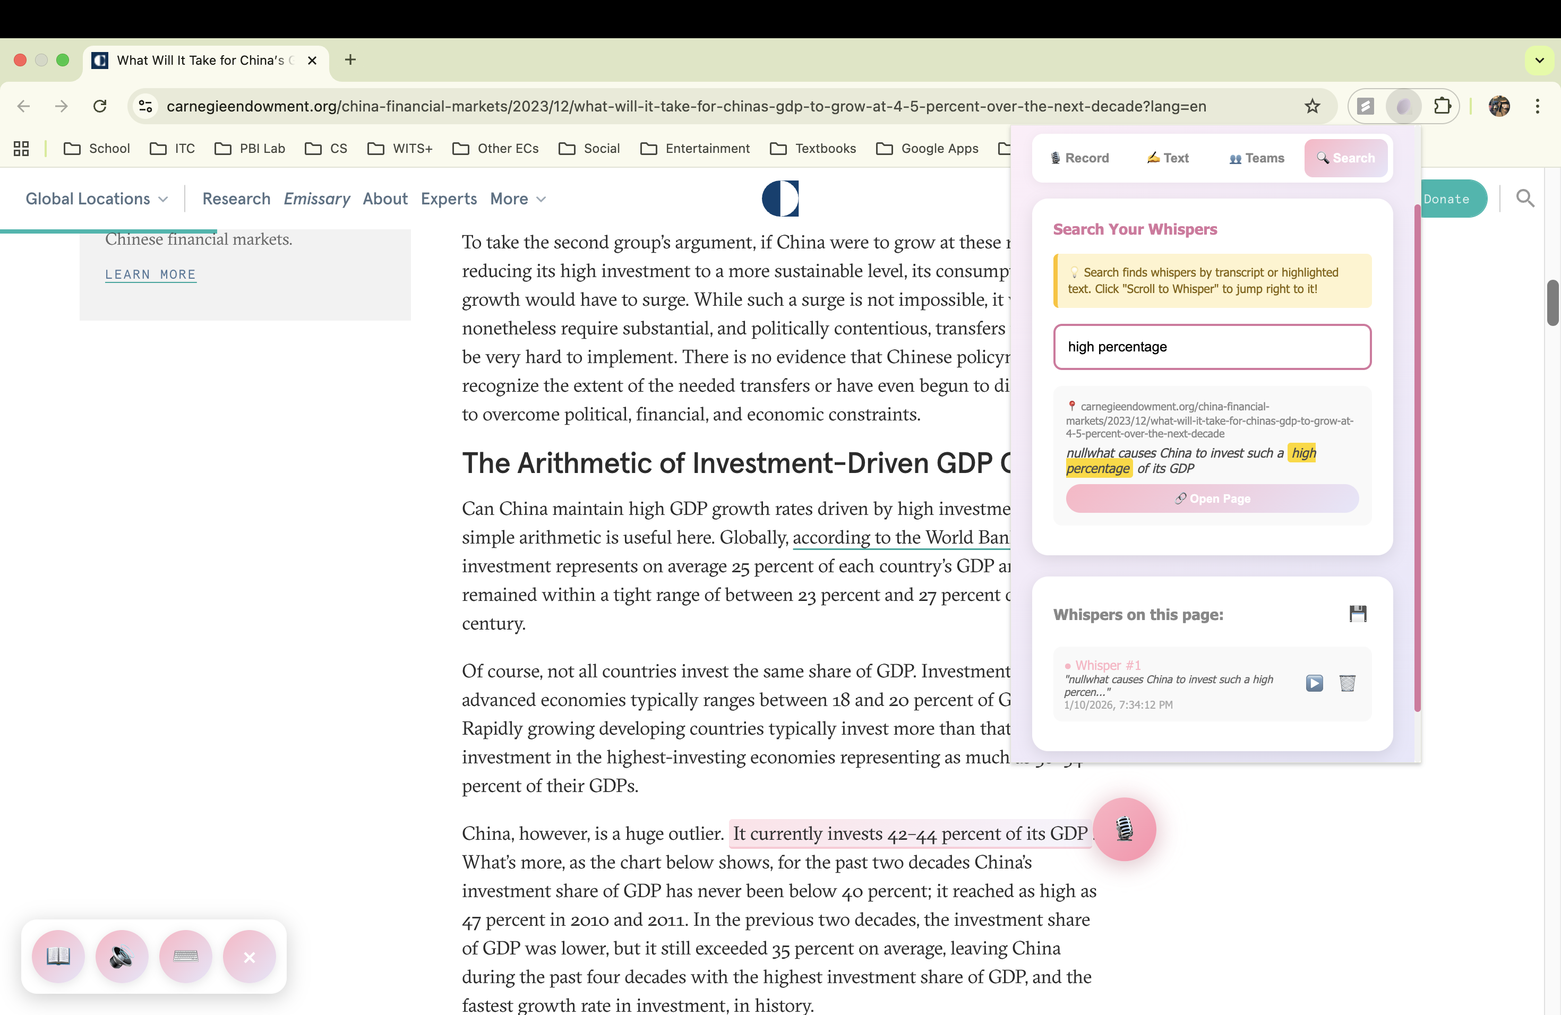Switch to the Teams tab
This screenshot has height=1015, width=1561.
[1256, 158]
